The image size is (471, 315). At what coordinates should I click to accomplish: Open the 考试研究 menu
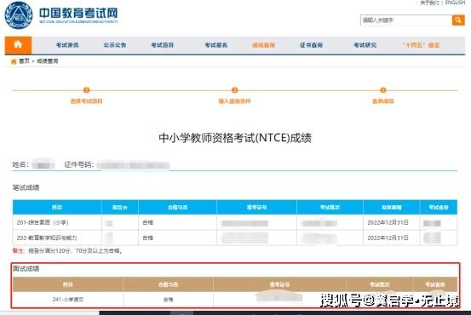point(365,45)
